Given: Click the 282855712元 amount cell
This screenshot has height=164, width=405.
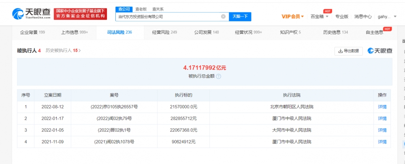Looking at the screenshot, I should 183,118.
